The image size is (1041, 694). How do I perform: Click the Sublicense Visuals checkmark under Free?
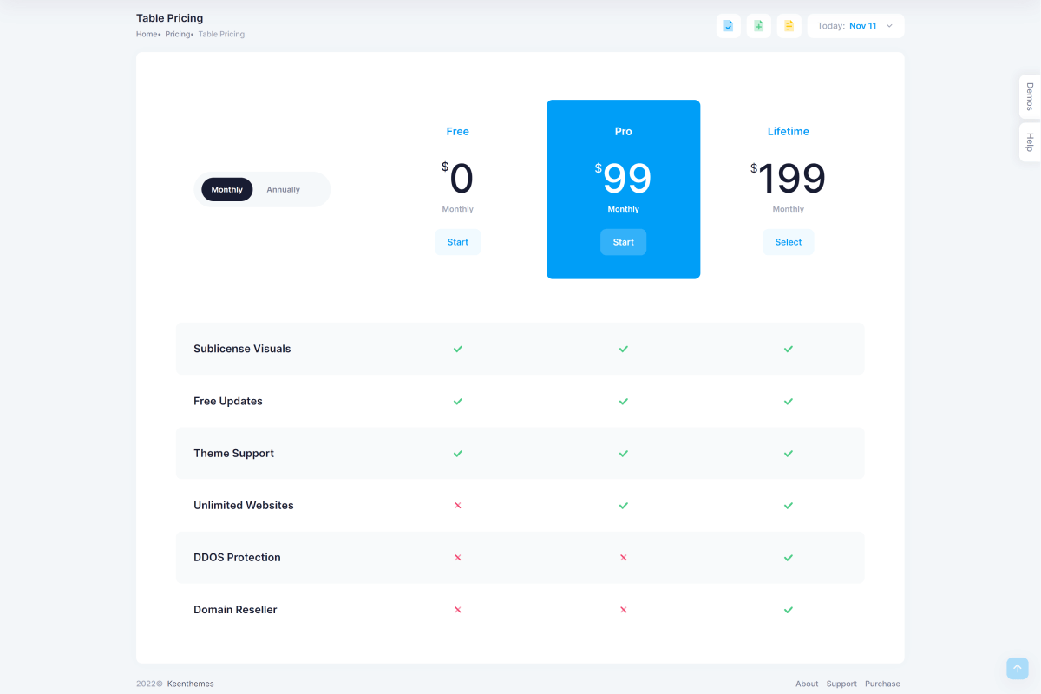pos(457,349)
